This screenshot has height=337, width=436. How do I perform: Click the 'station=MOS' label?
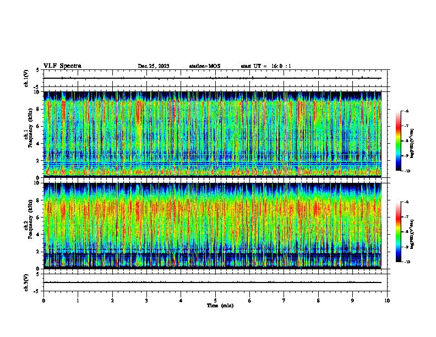pos(205,66)
